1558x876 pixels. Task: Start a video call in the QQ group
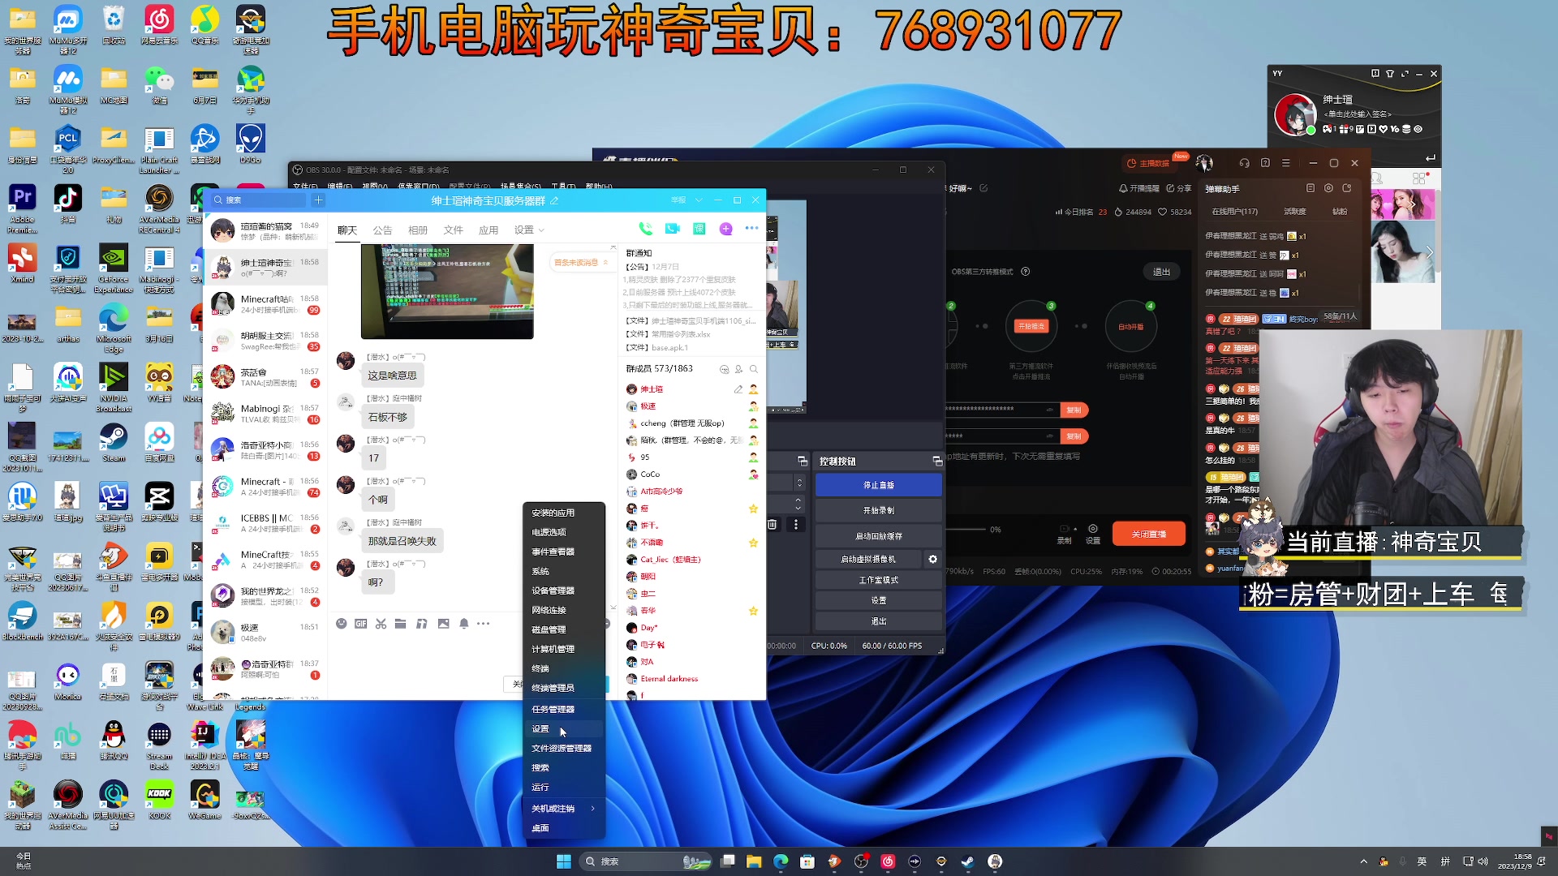[x=673, y=229]
